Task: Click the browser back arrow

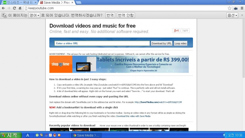Action: click(x=3, y=8)
